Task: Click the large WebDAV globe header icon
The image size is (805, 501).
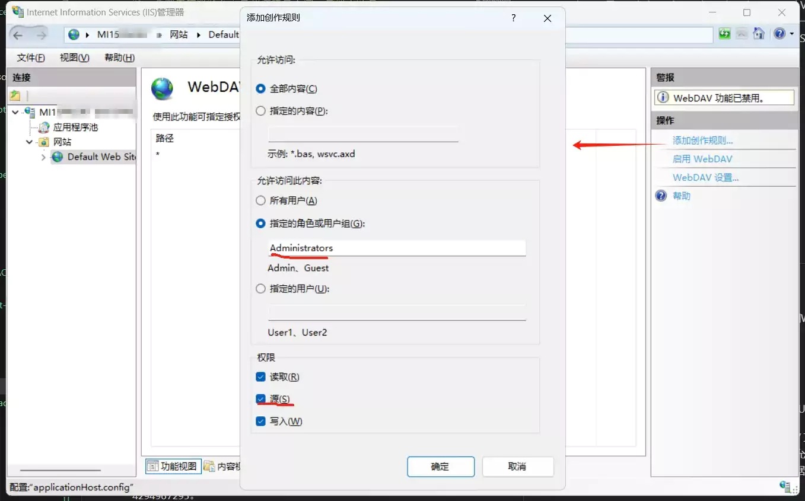Action: [162, 88]
